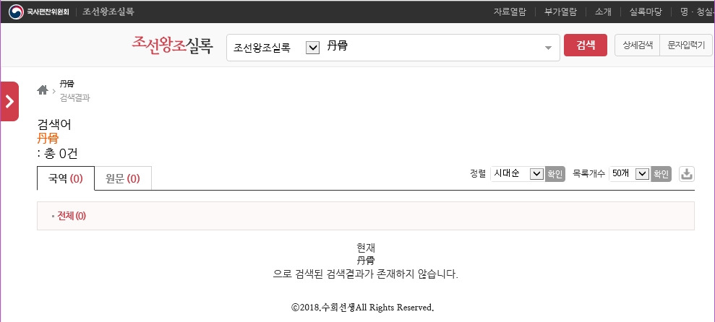Open search history dropdown arrow in search box
715x322 pixels.
pos(548,48)
